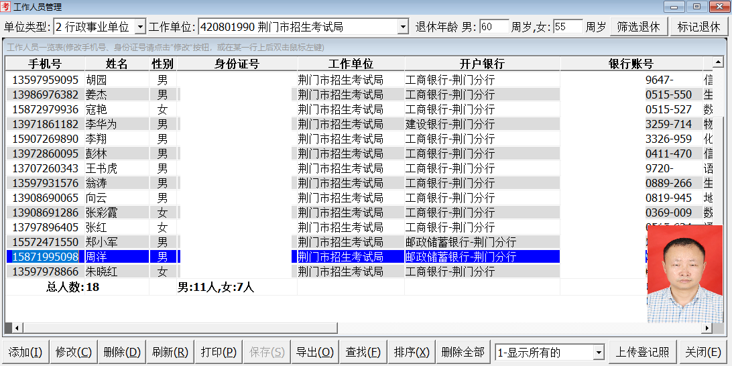
Task: Sort records using 排序(X) button
Action: 412,353
